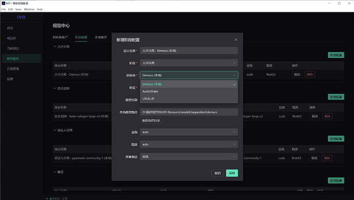Toggle the 供应商 combo box showing Demucs
The height and width of the screenshot is (200, 354).
click(x=189, y=75)
